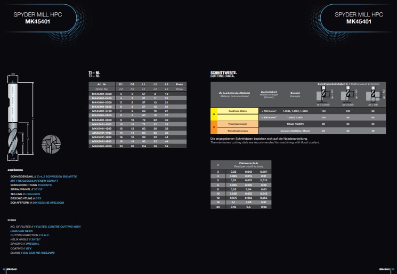Click the BESCHICHTUNG // GTX line
Viewport: 397px width, 274px height.
point(26,198)
